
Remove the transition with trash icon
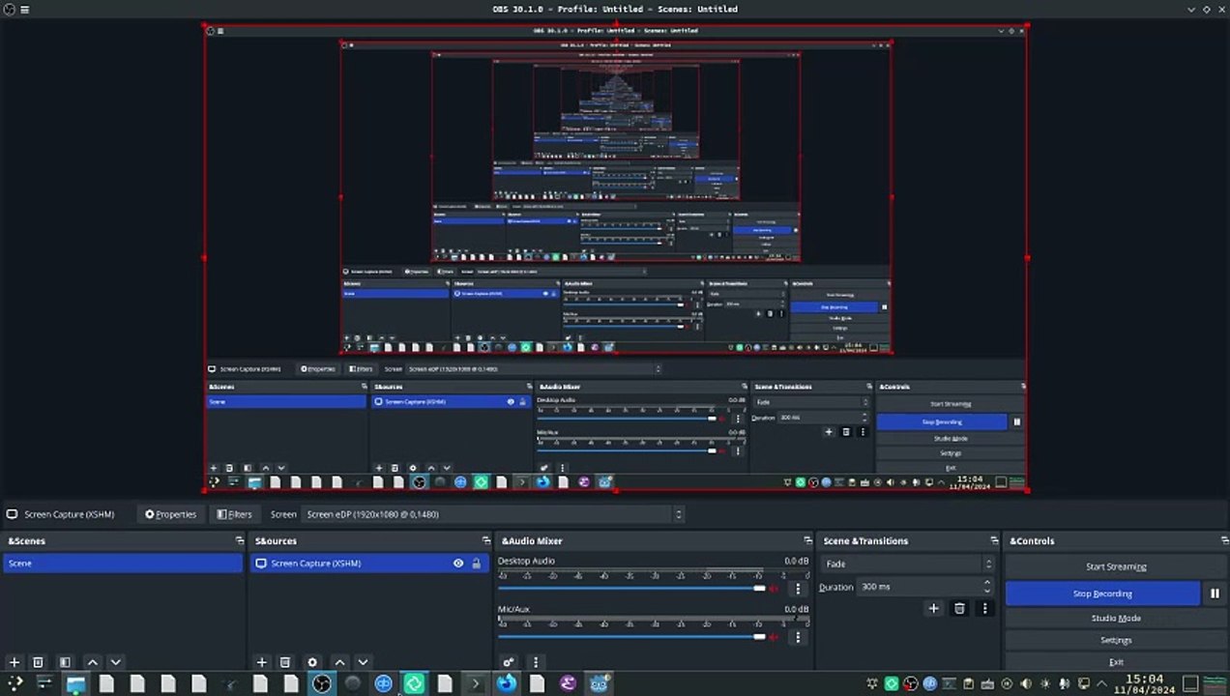tap(959, 608)
